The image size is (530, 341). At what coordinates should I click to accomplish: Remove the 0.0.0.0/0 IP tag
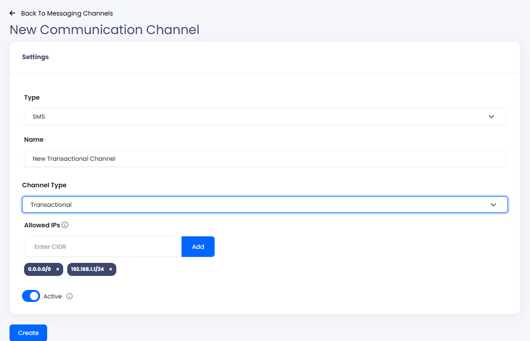58,269
